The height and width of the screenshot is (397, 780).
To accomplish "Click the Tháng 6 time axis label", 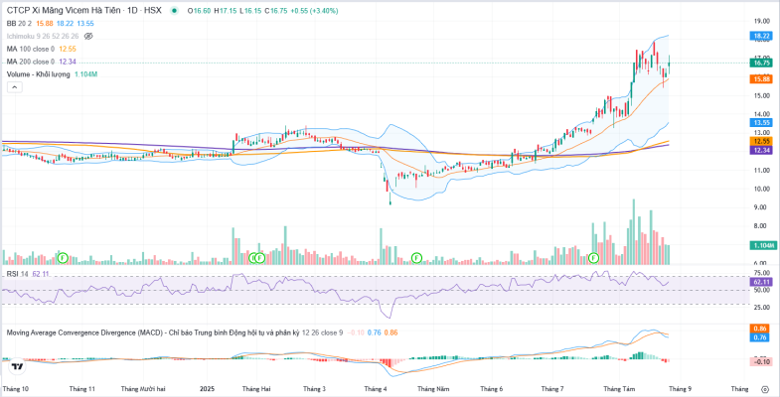I will pyautogui.click(x=492, y=389).
